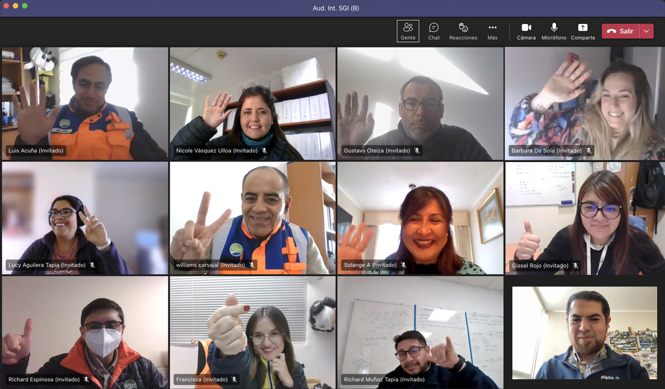The height and width of the screenshot is (389, 665).
Task: Click the Richard Espinosa name label
Action: pyautogui.click(x=44, y=379)
